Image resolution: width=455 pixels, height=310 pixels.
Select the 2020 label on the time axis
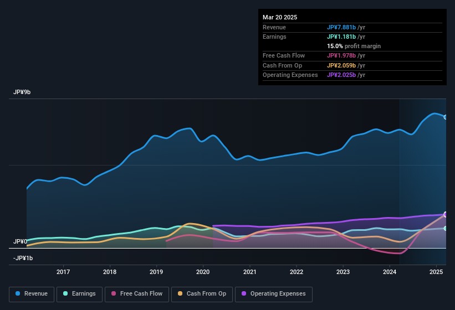tap(203, 272)
